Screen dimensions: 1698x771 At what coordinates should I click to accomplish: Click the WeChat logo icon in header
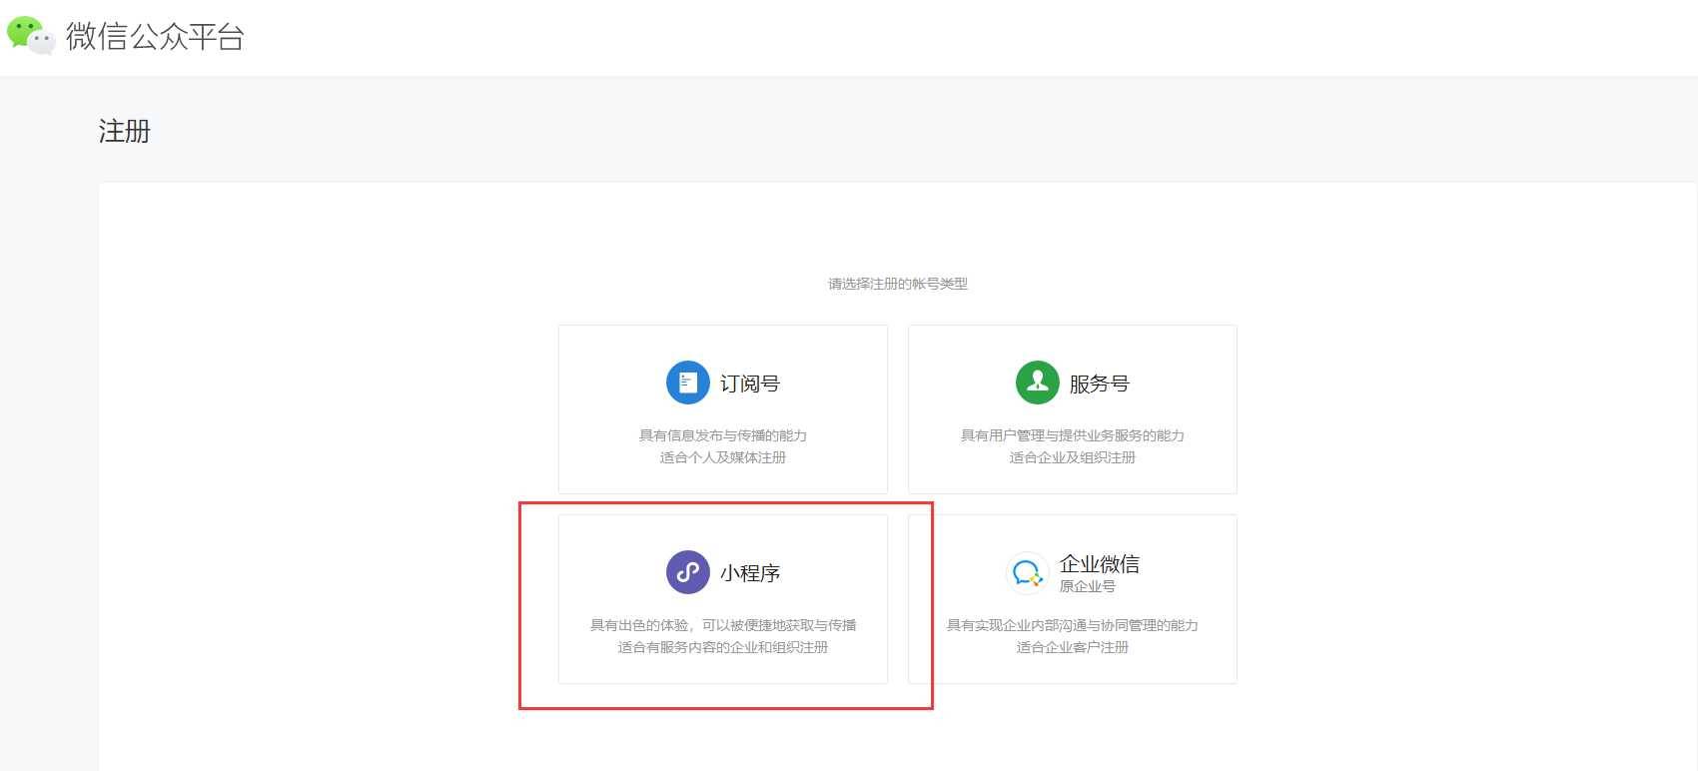[31, 36]
